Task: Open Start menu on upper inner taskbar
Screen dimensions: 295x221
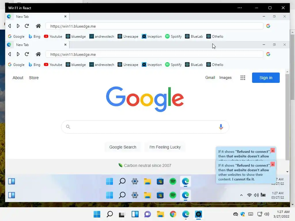Action: tap(109, 181)
